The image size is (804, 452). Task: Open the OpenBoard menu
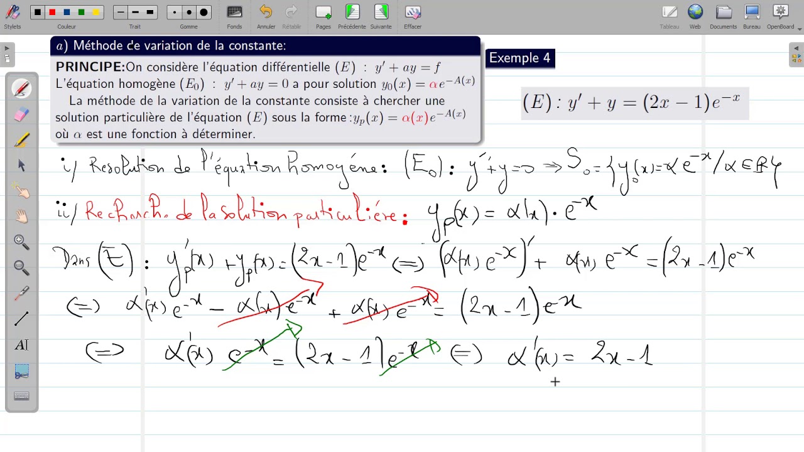tap(781, 16)
